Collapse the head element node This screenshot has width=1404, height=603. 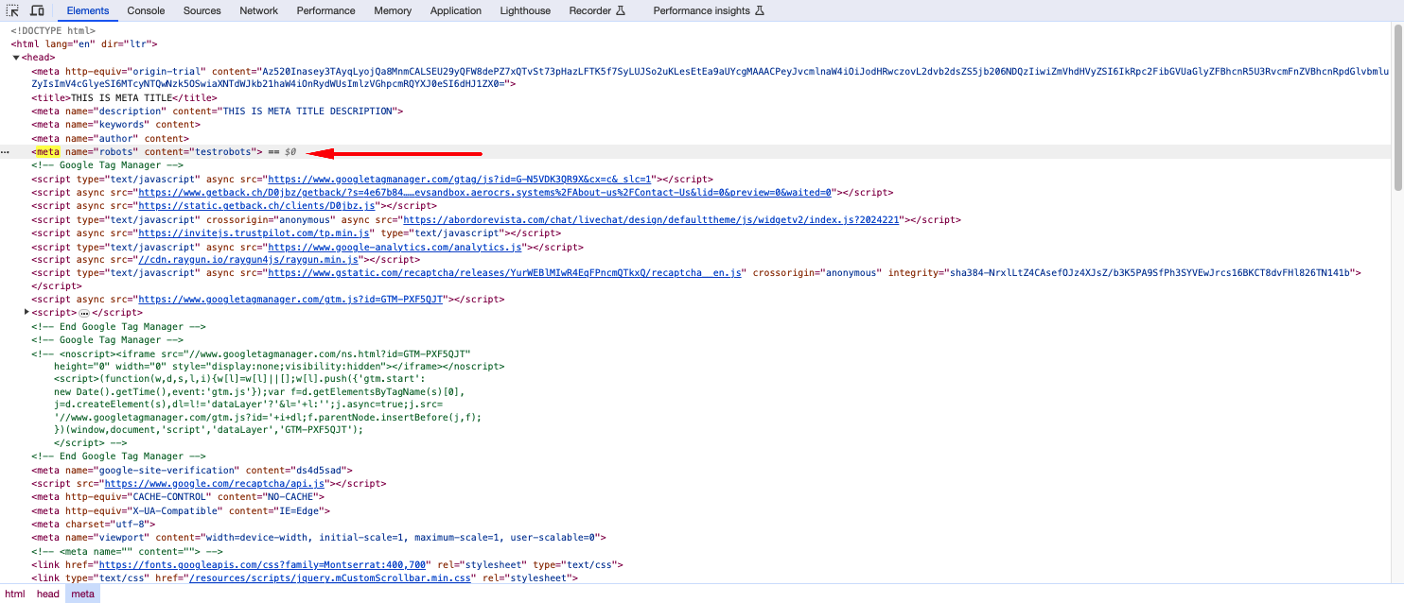[x=16, y=58]
